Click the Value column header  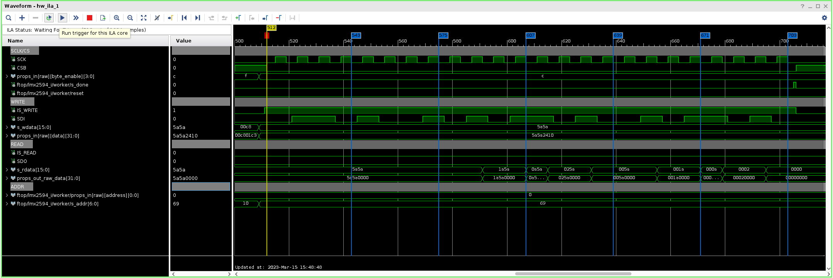pyautogui.click(x=201, y=41)
